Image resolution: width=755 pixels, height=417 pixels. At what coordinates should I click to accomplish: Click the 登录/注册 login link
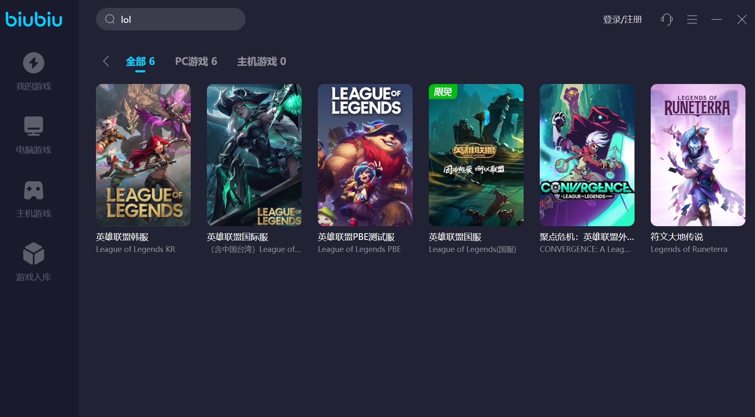tap(622, 20)
